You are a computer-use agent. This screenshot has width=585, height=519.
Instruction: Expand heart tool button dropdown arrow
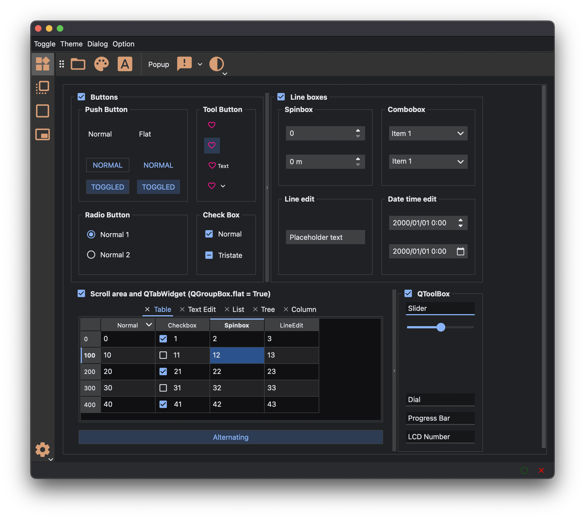point(223,186)
